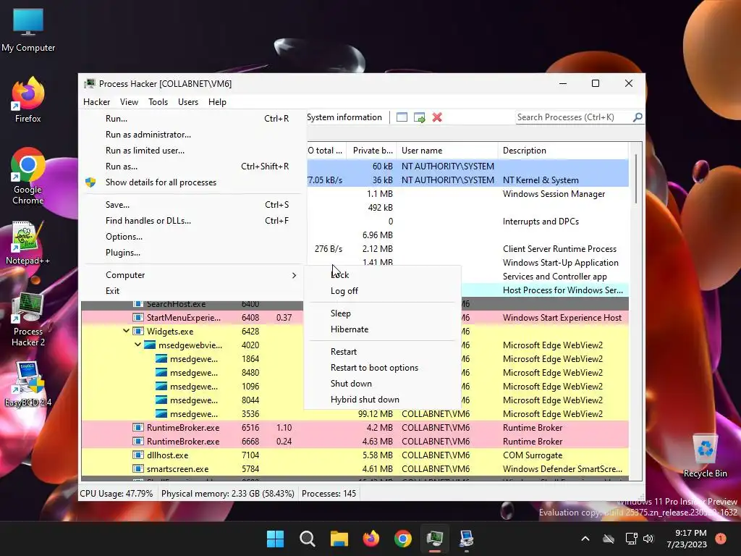Image resolution: width=741 pixels, height=556 pixels.
Task: Select Restart to boot options
Action: coord(382,368)
